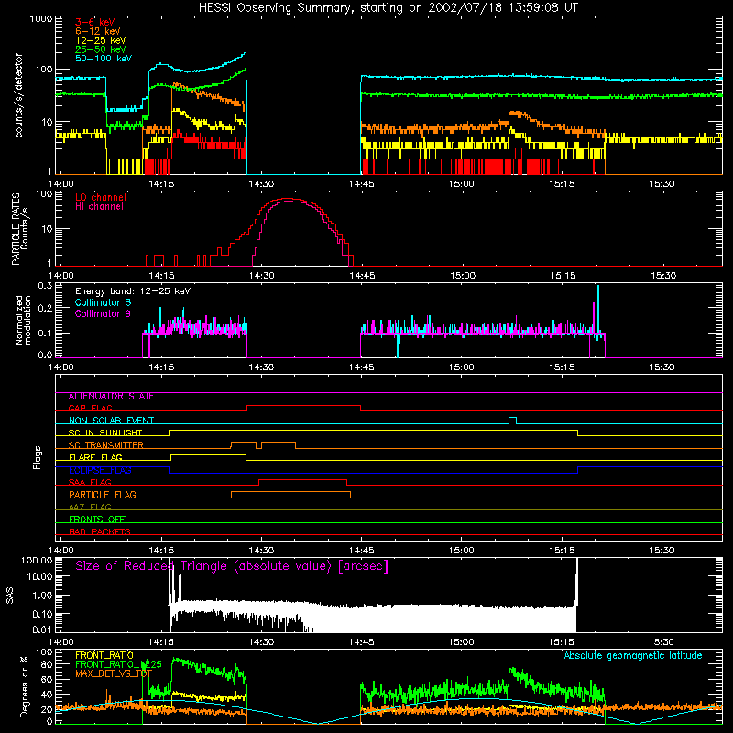Click the 60 tick on bottom panel axis
733x733 pixels.
tap(47, 679)
